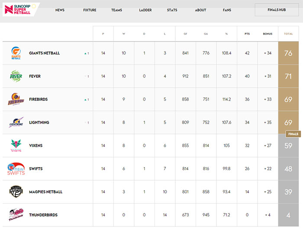303x232 pixels.
Task: Click the Firebirds team logo
Action: pos(16,99)
